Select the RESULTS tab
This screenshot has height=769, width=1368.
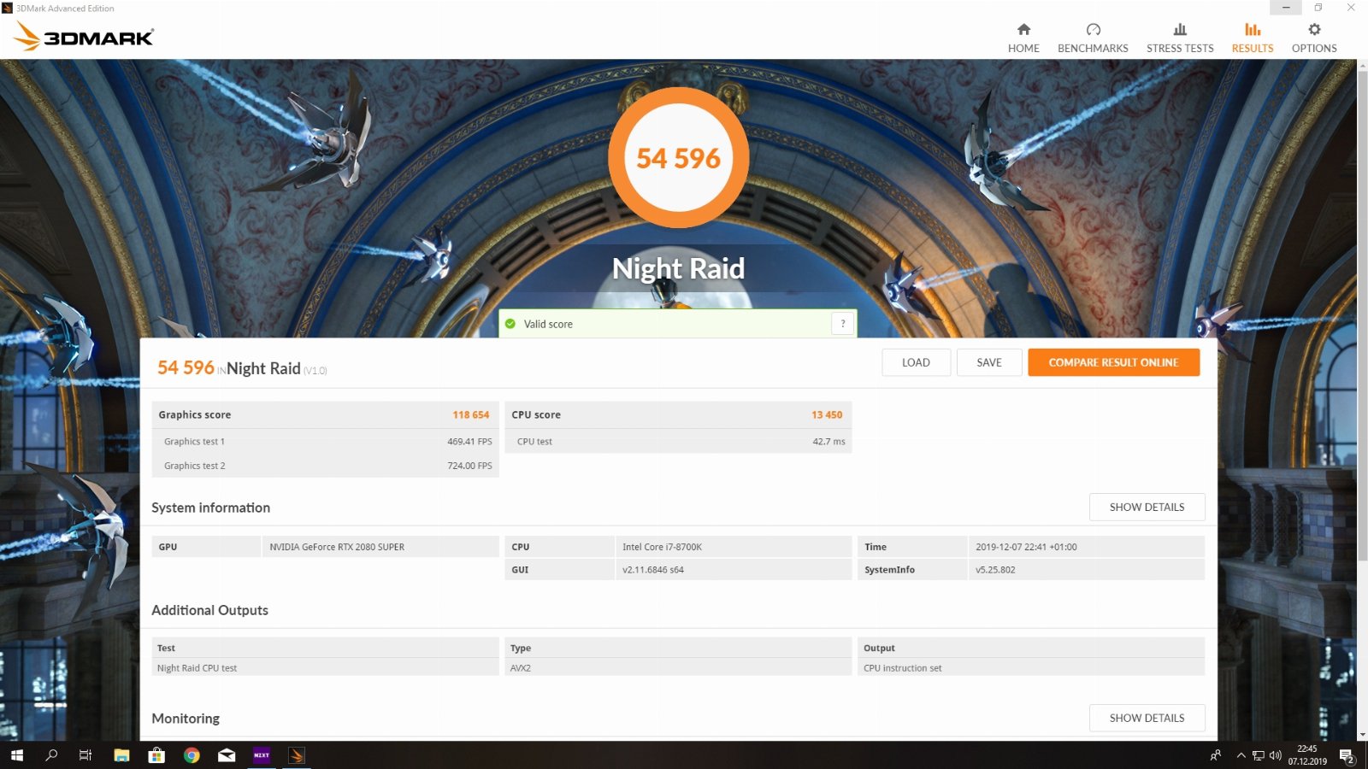(1253, 38)
